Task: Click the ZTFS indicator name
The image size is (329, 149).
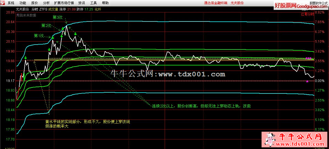Action: click(x=43, y=9)
